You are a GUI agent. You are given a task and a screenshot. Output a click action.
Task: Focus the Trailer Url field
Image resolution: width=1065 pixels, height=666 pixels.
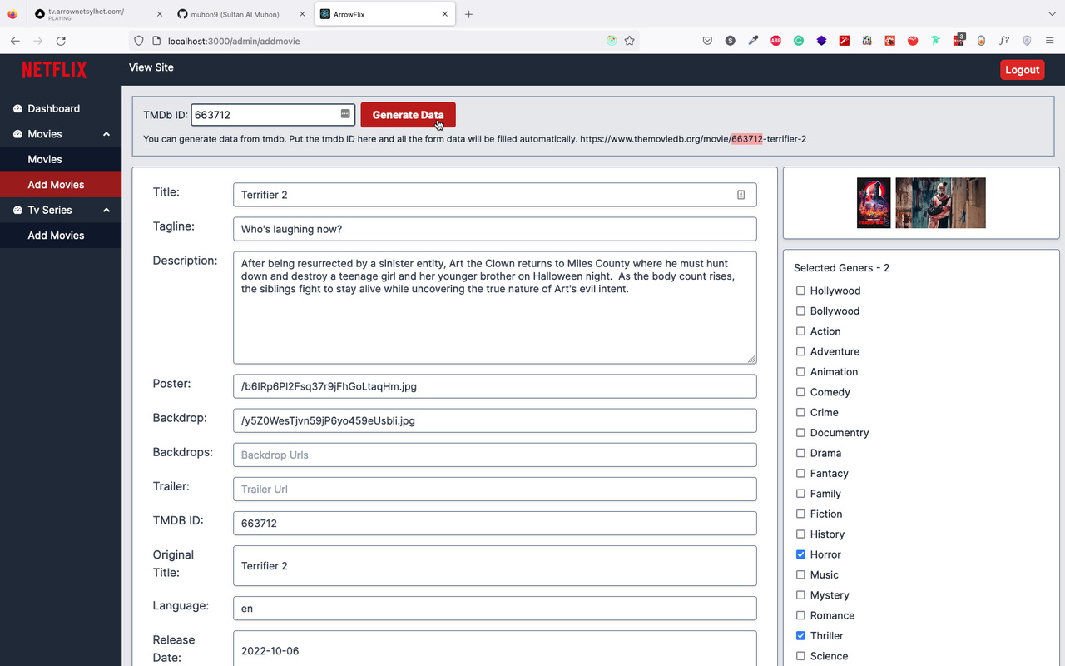click(494, 490)
